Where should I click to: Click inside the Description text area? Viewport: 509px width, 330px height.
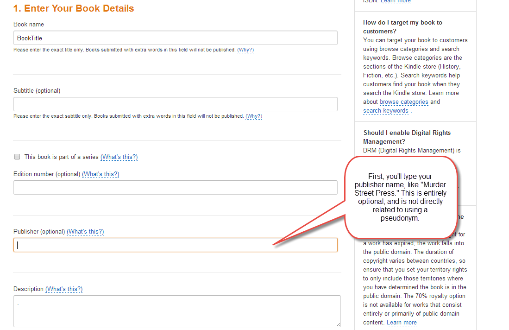pyautogui.click(x=176, y=311)
